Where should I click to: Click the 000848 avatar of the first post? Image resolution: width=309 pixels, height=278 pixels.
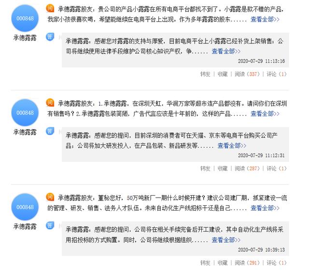pos(25,18)
